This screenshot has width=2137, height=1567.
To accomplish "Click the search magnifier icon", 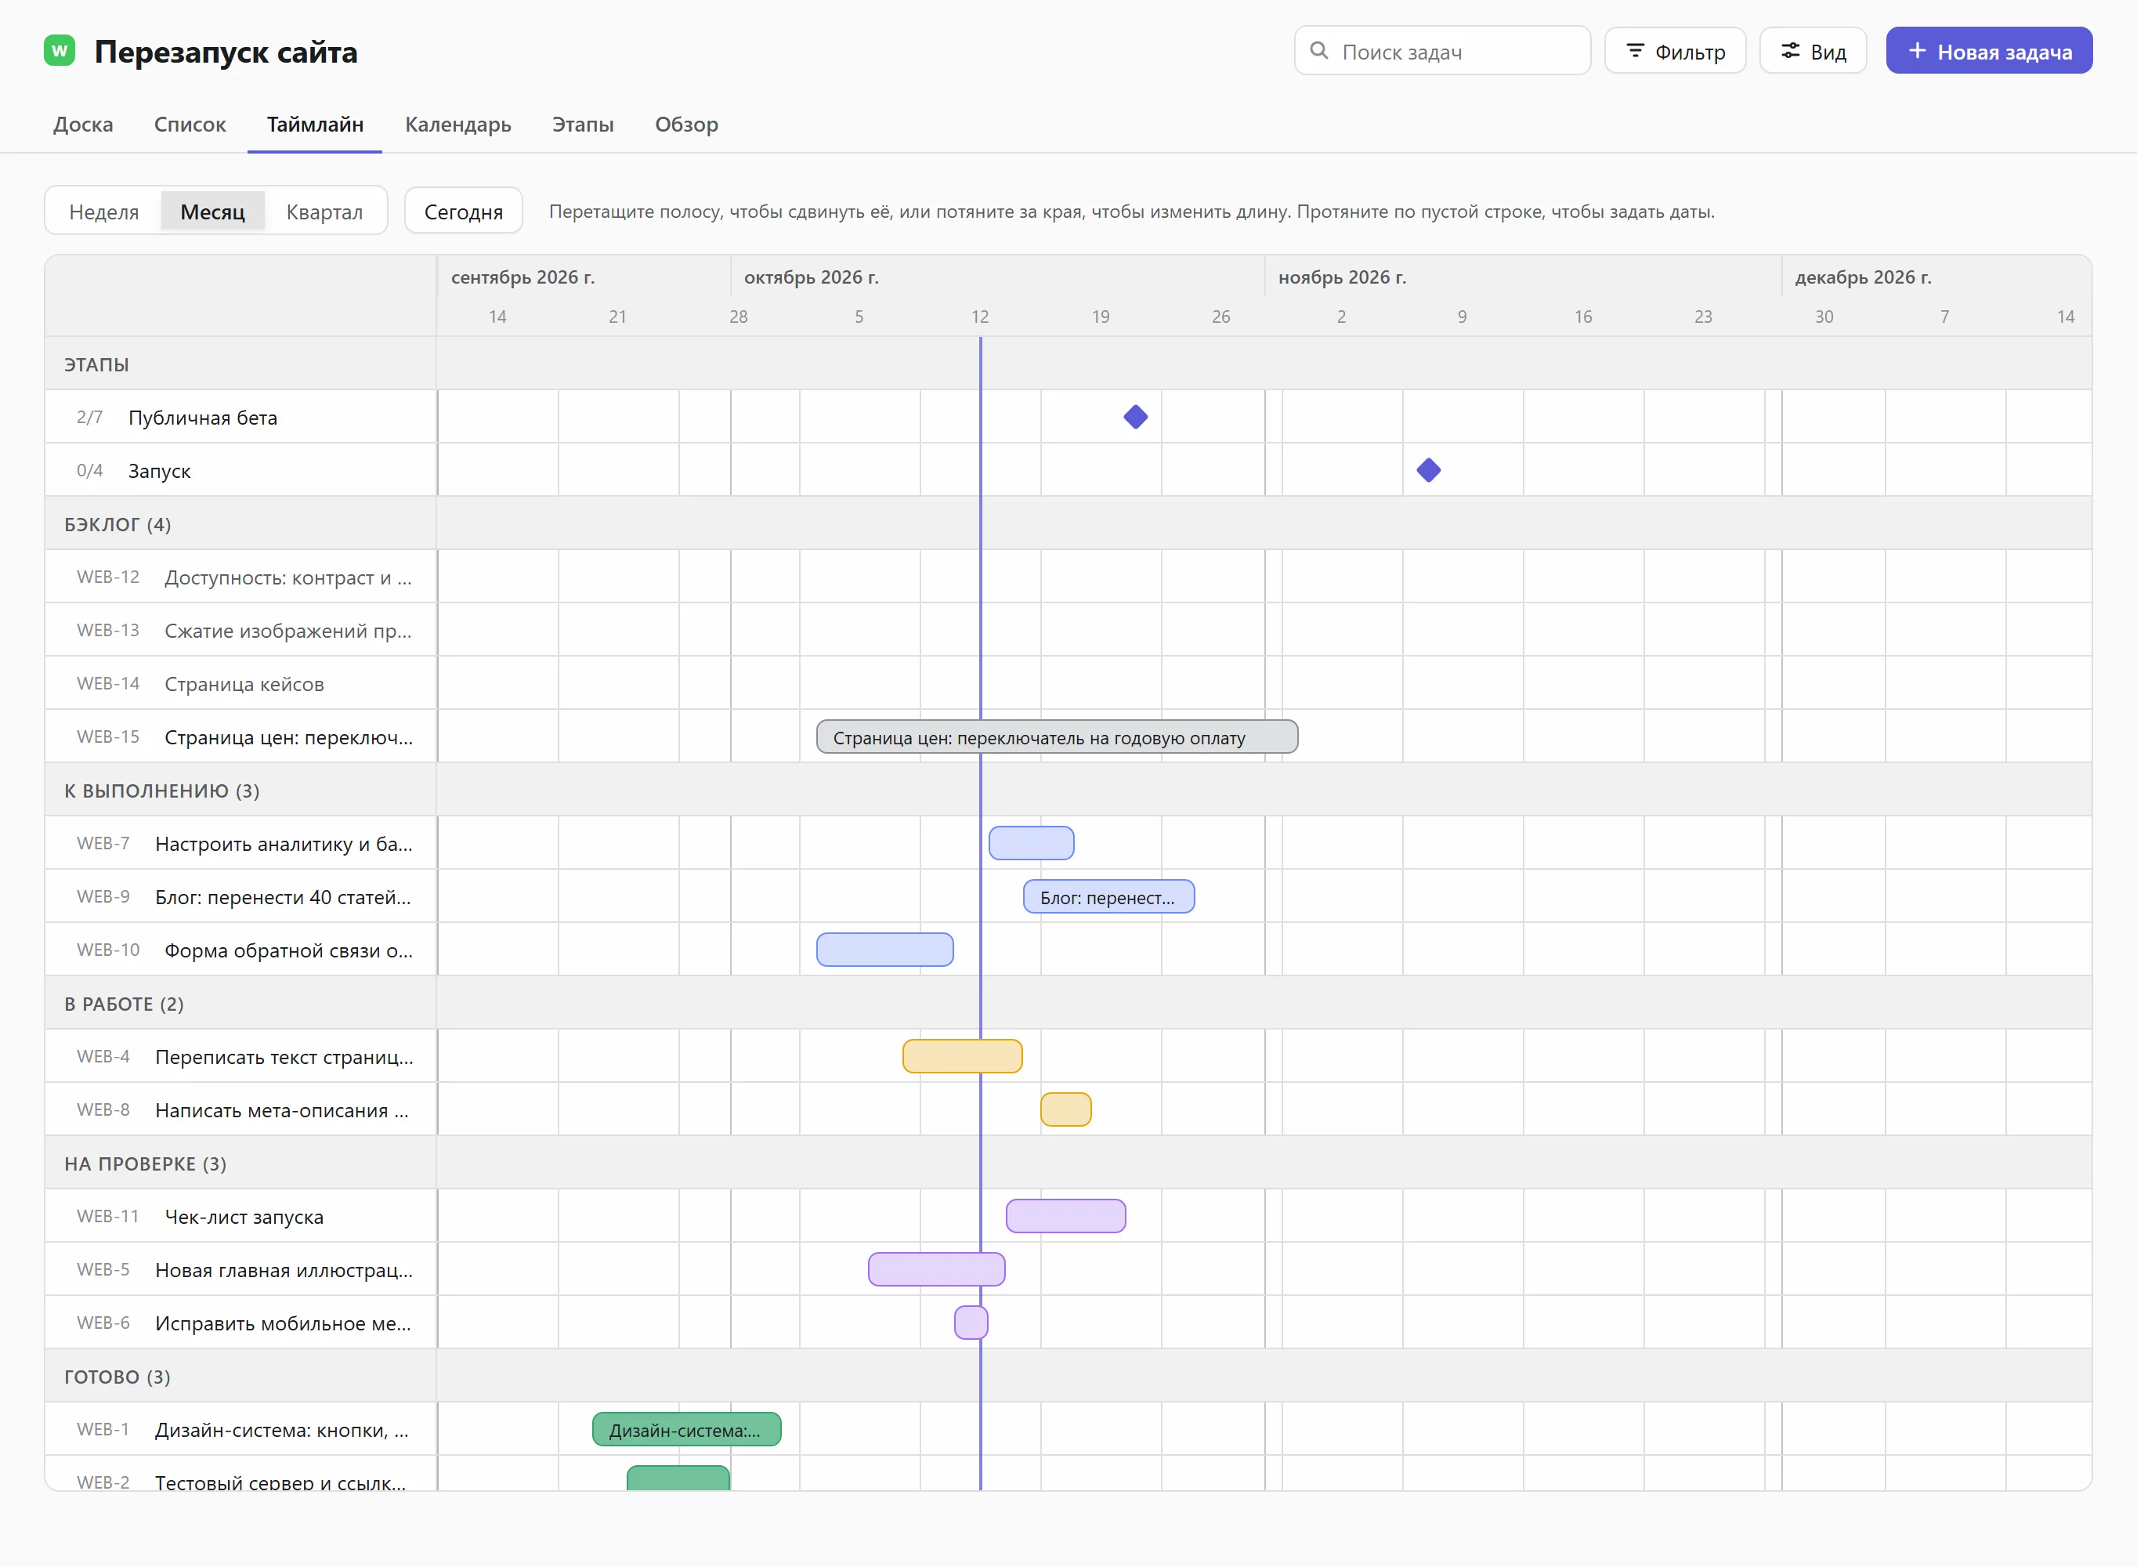I will [1319, 50].
